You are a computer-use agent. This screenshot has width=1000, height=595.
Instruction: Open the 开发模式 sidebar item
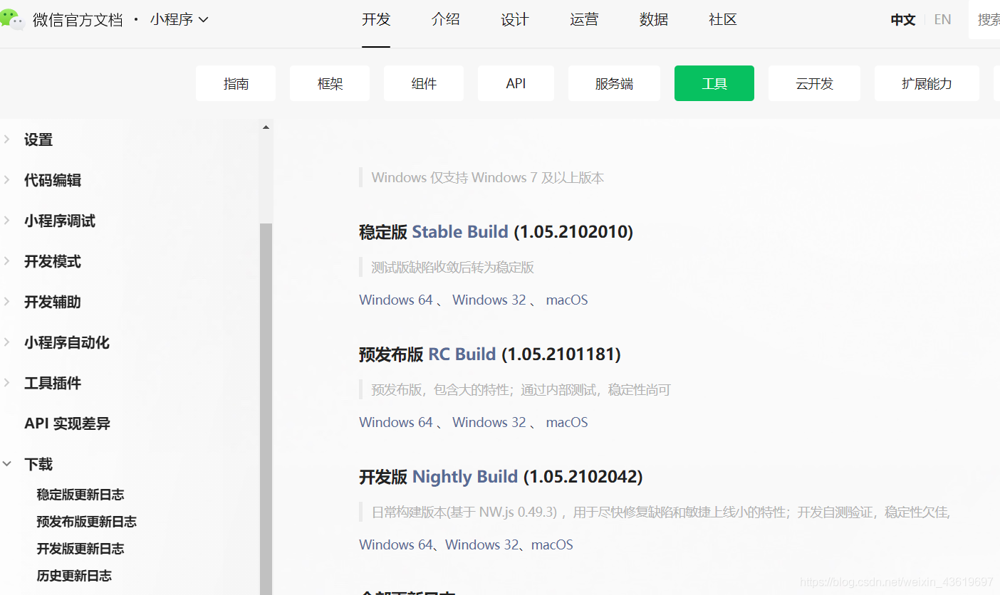(53, 261)
